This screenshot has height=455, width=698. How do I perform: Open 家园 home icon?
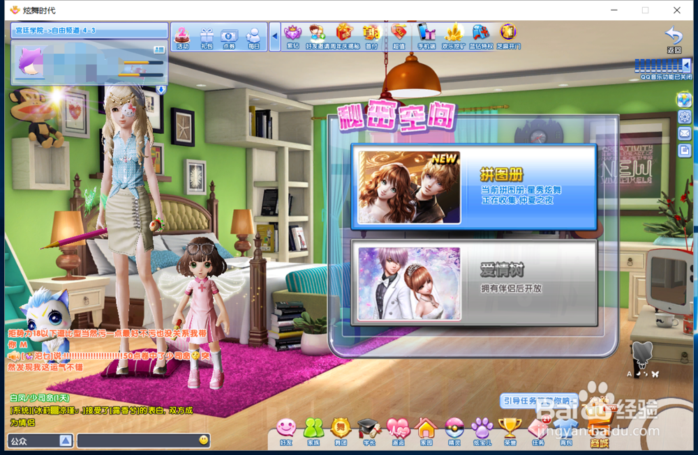pos(426,432)
